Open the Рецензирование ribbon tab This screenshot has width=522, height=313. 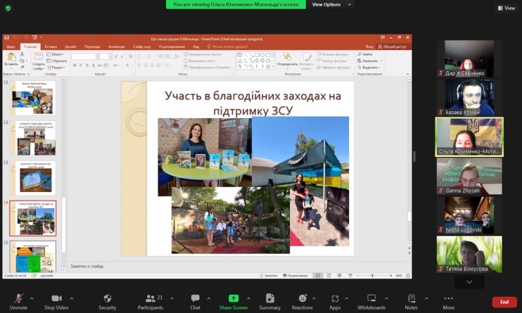172,46
